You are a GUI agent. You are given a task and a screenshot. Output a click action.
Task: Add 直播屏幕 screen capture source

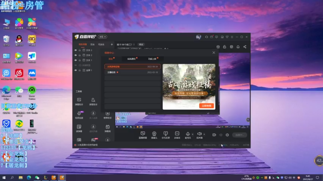point(143,135)
